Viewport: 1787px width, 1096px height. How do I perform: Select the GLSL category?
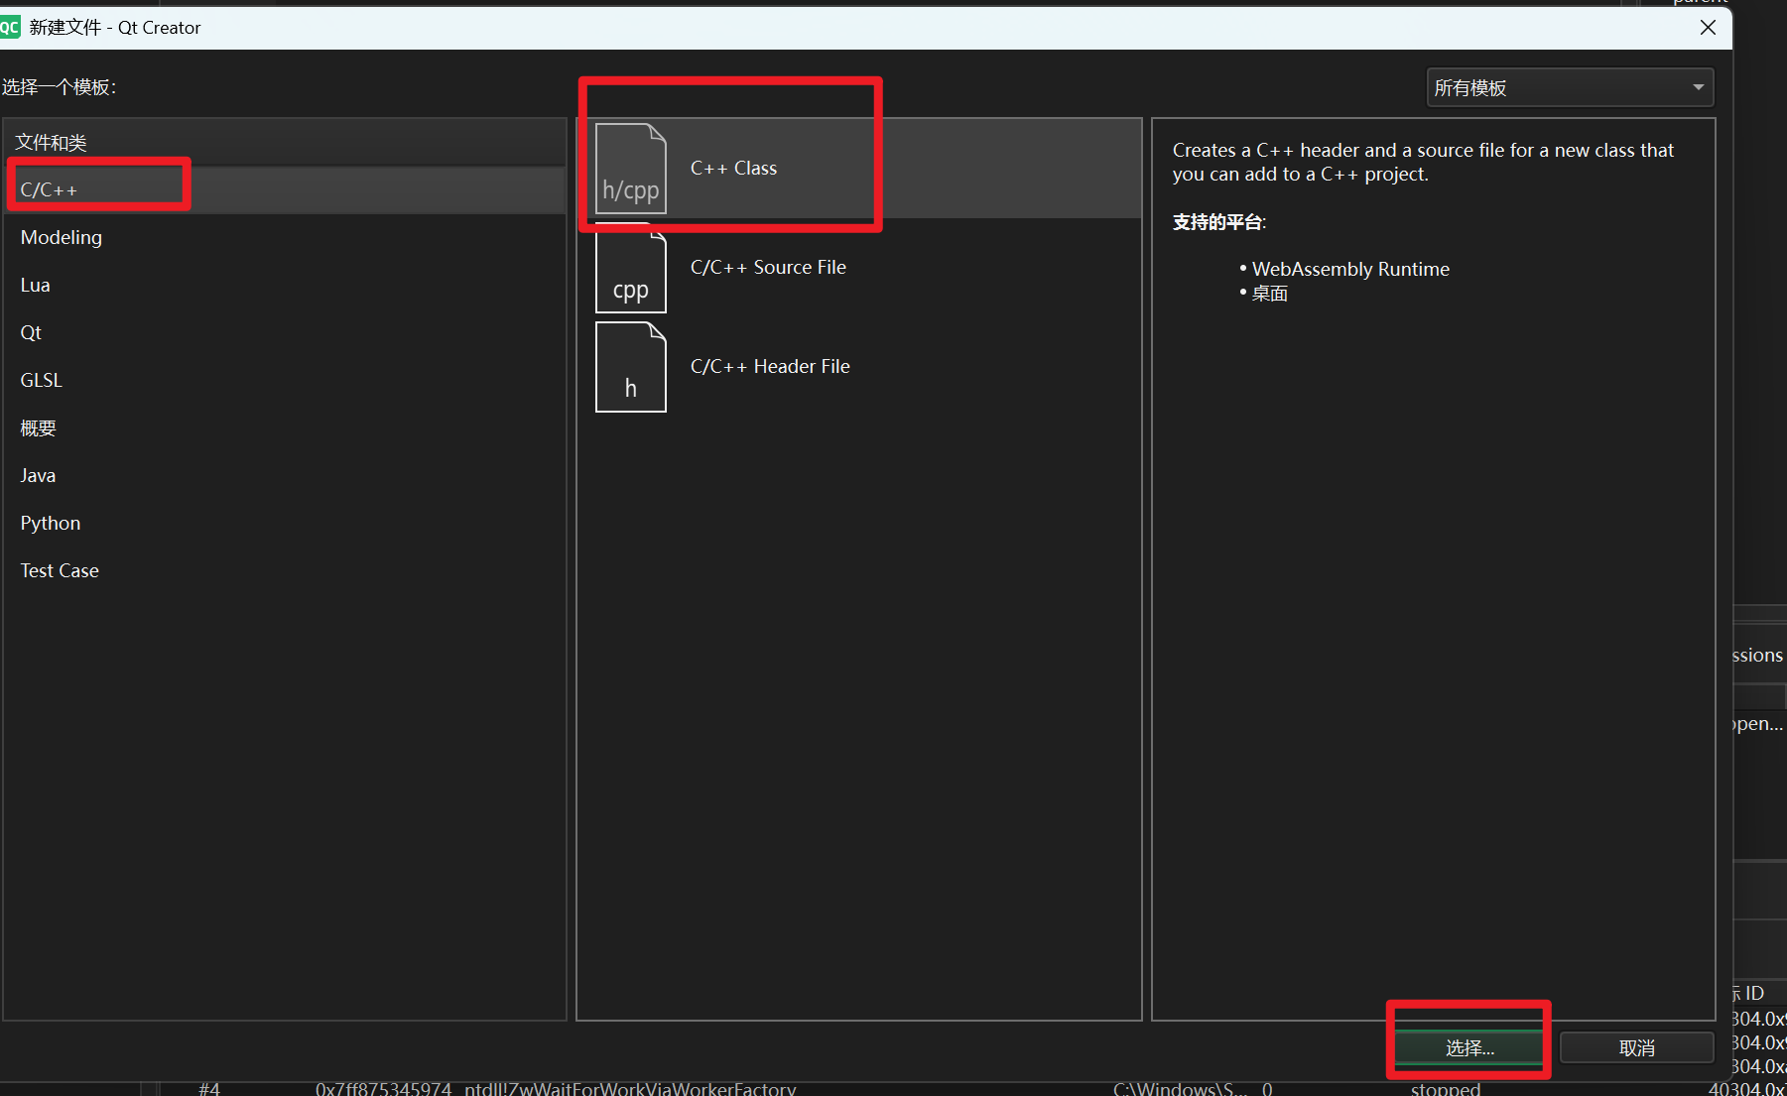pyautogui.click(x=285, y=380)
